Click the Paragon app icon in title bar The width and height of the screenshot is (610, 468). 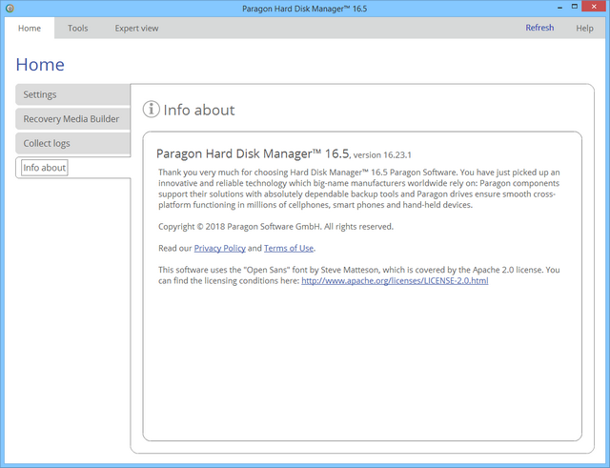[x=10, y=9]
